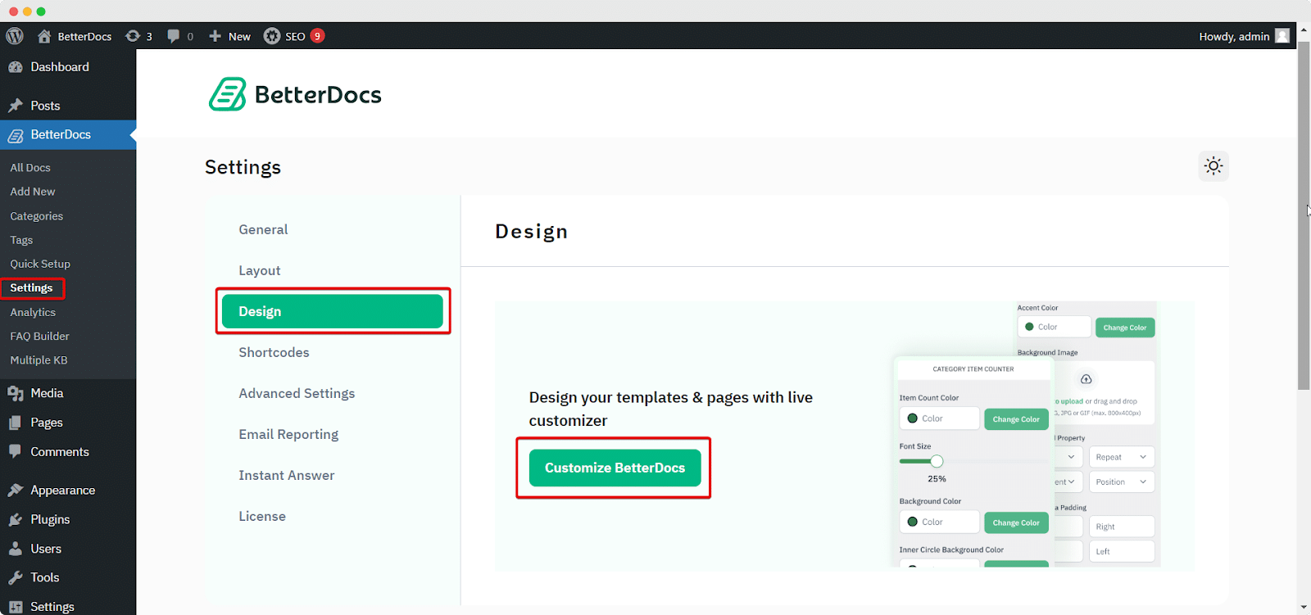Open the updates icon showing 3
1311x615 pixels.
click(x=138, y=36)
